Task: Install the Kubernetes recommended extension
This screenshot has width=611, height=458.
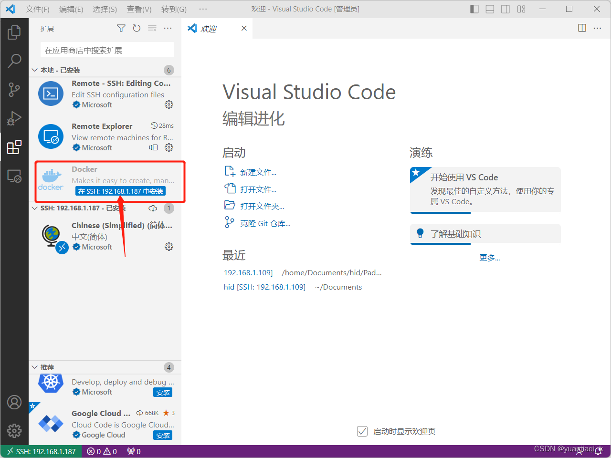Action: [x=163, y=393]
